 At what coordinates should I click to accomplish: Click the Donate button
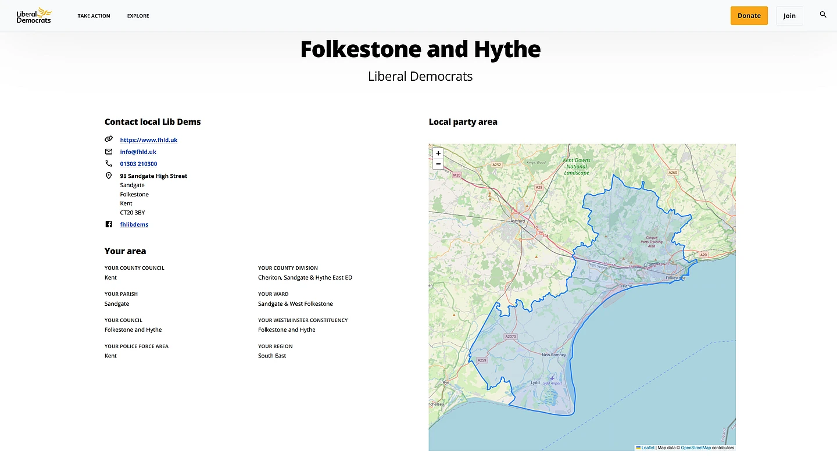click(749, 16)
